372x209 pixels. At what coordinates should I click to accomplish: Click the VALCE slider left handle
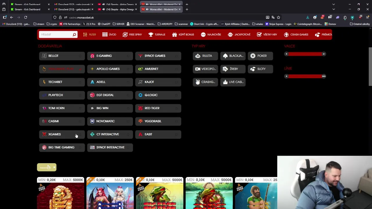pyautogui.click(x=286, y=54)
